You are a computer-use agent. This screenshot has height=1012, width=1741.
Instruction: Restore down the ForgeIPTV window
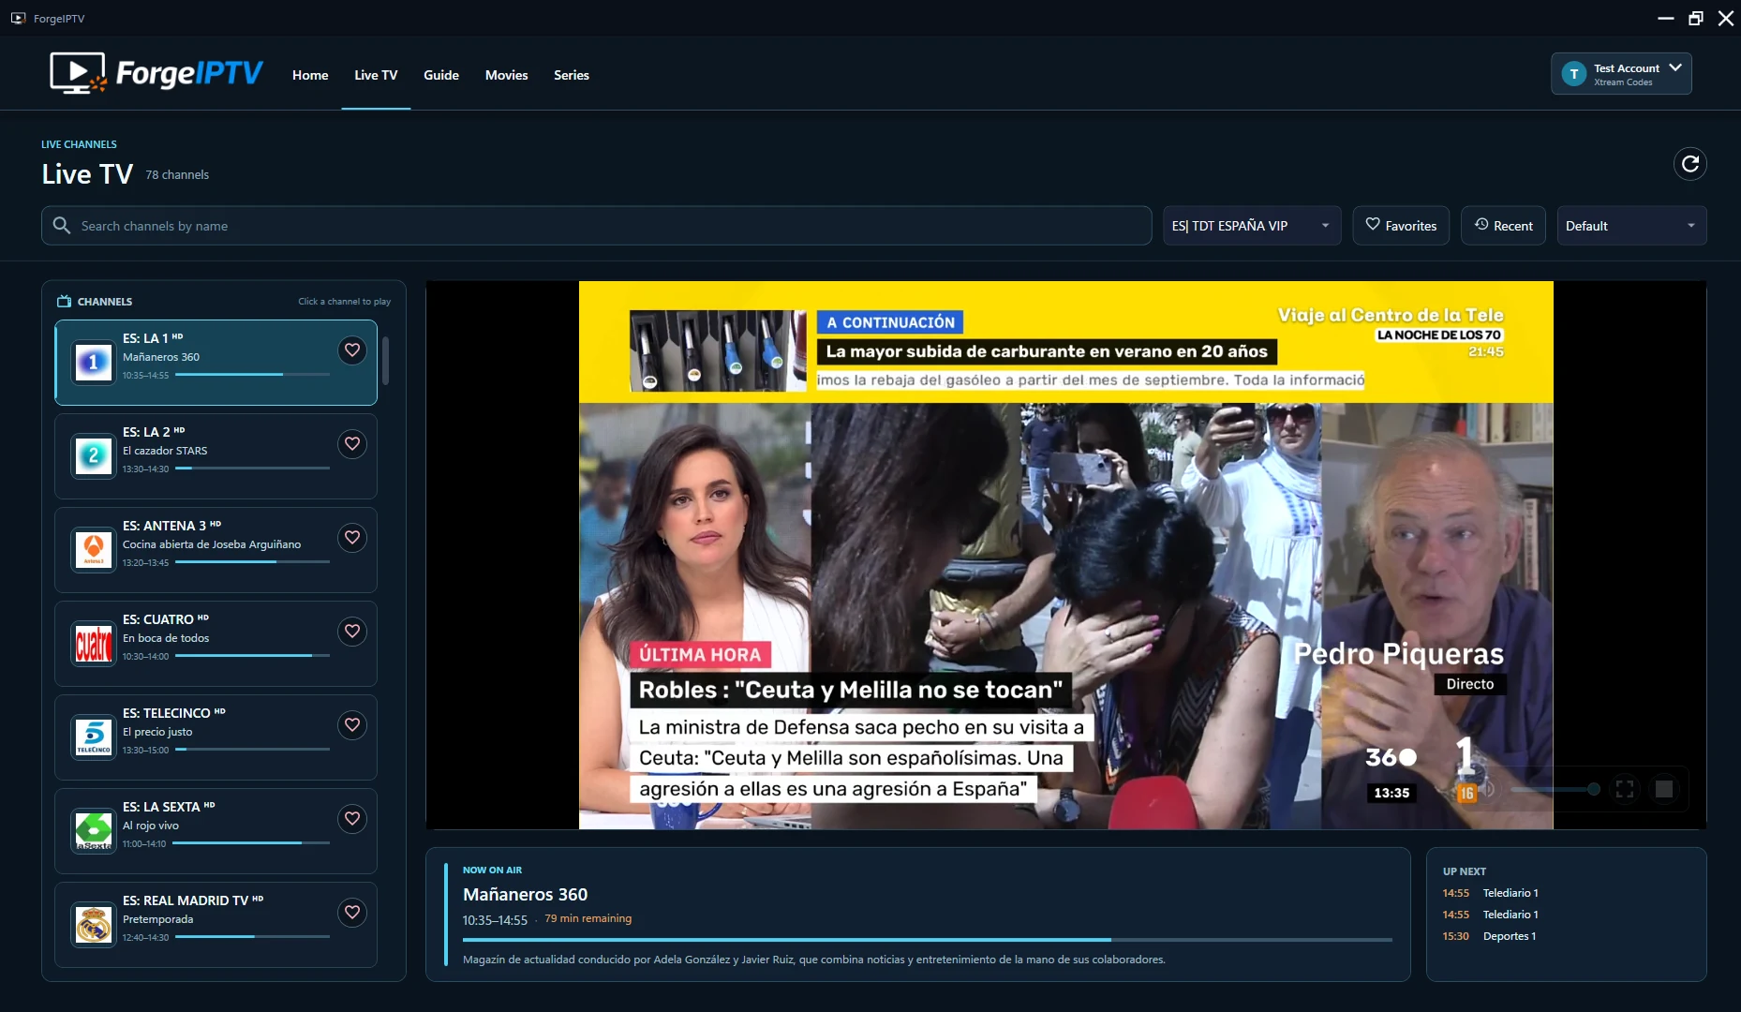click(1695, 18)
